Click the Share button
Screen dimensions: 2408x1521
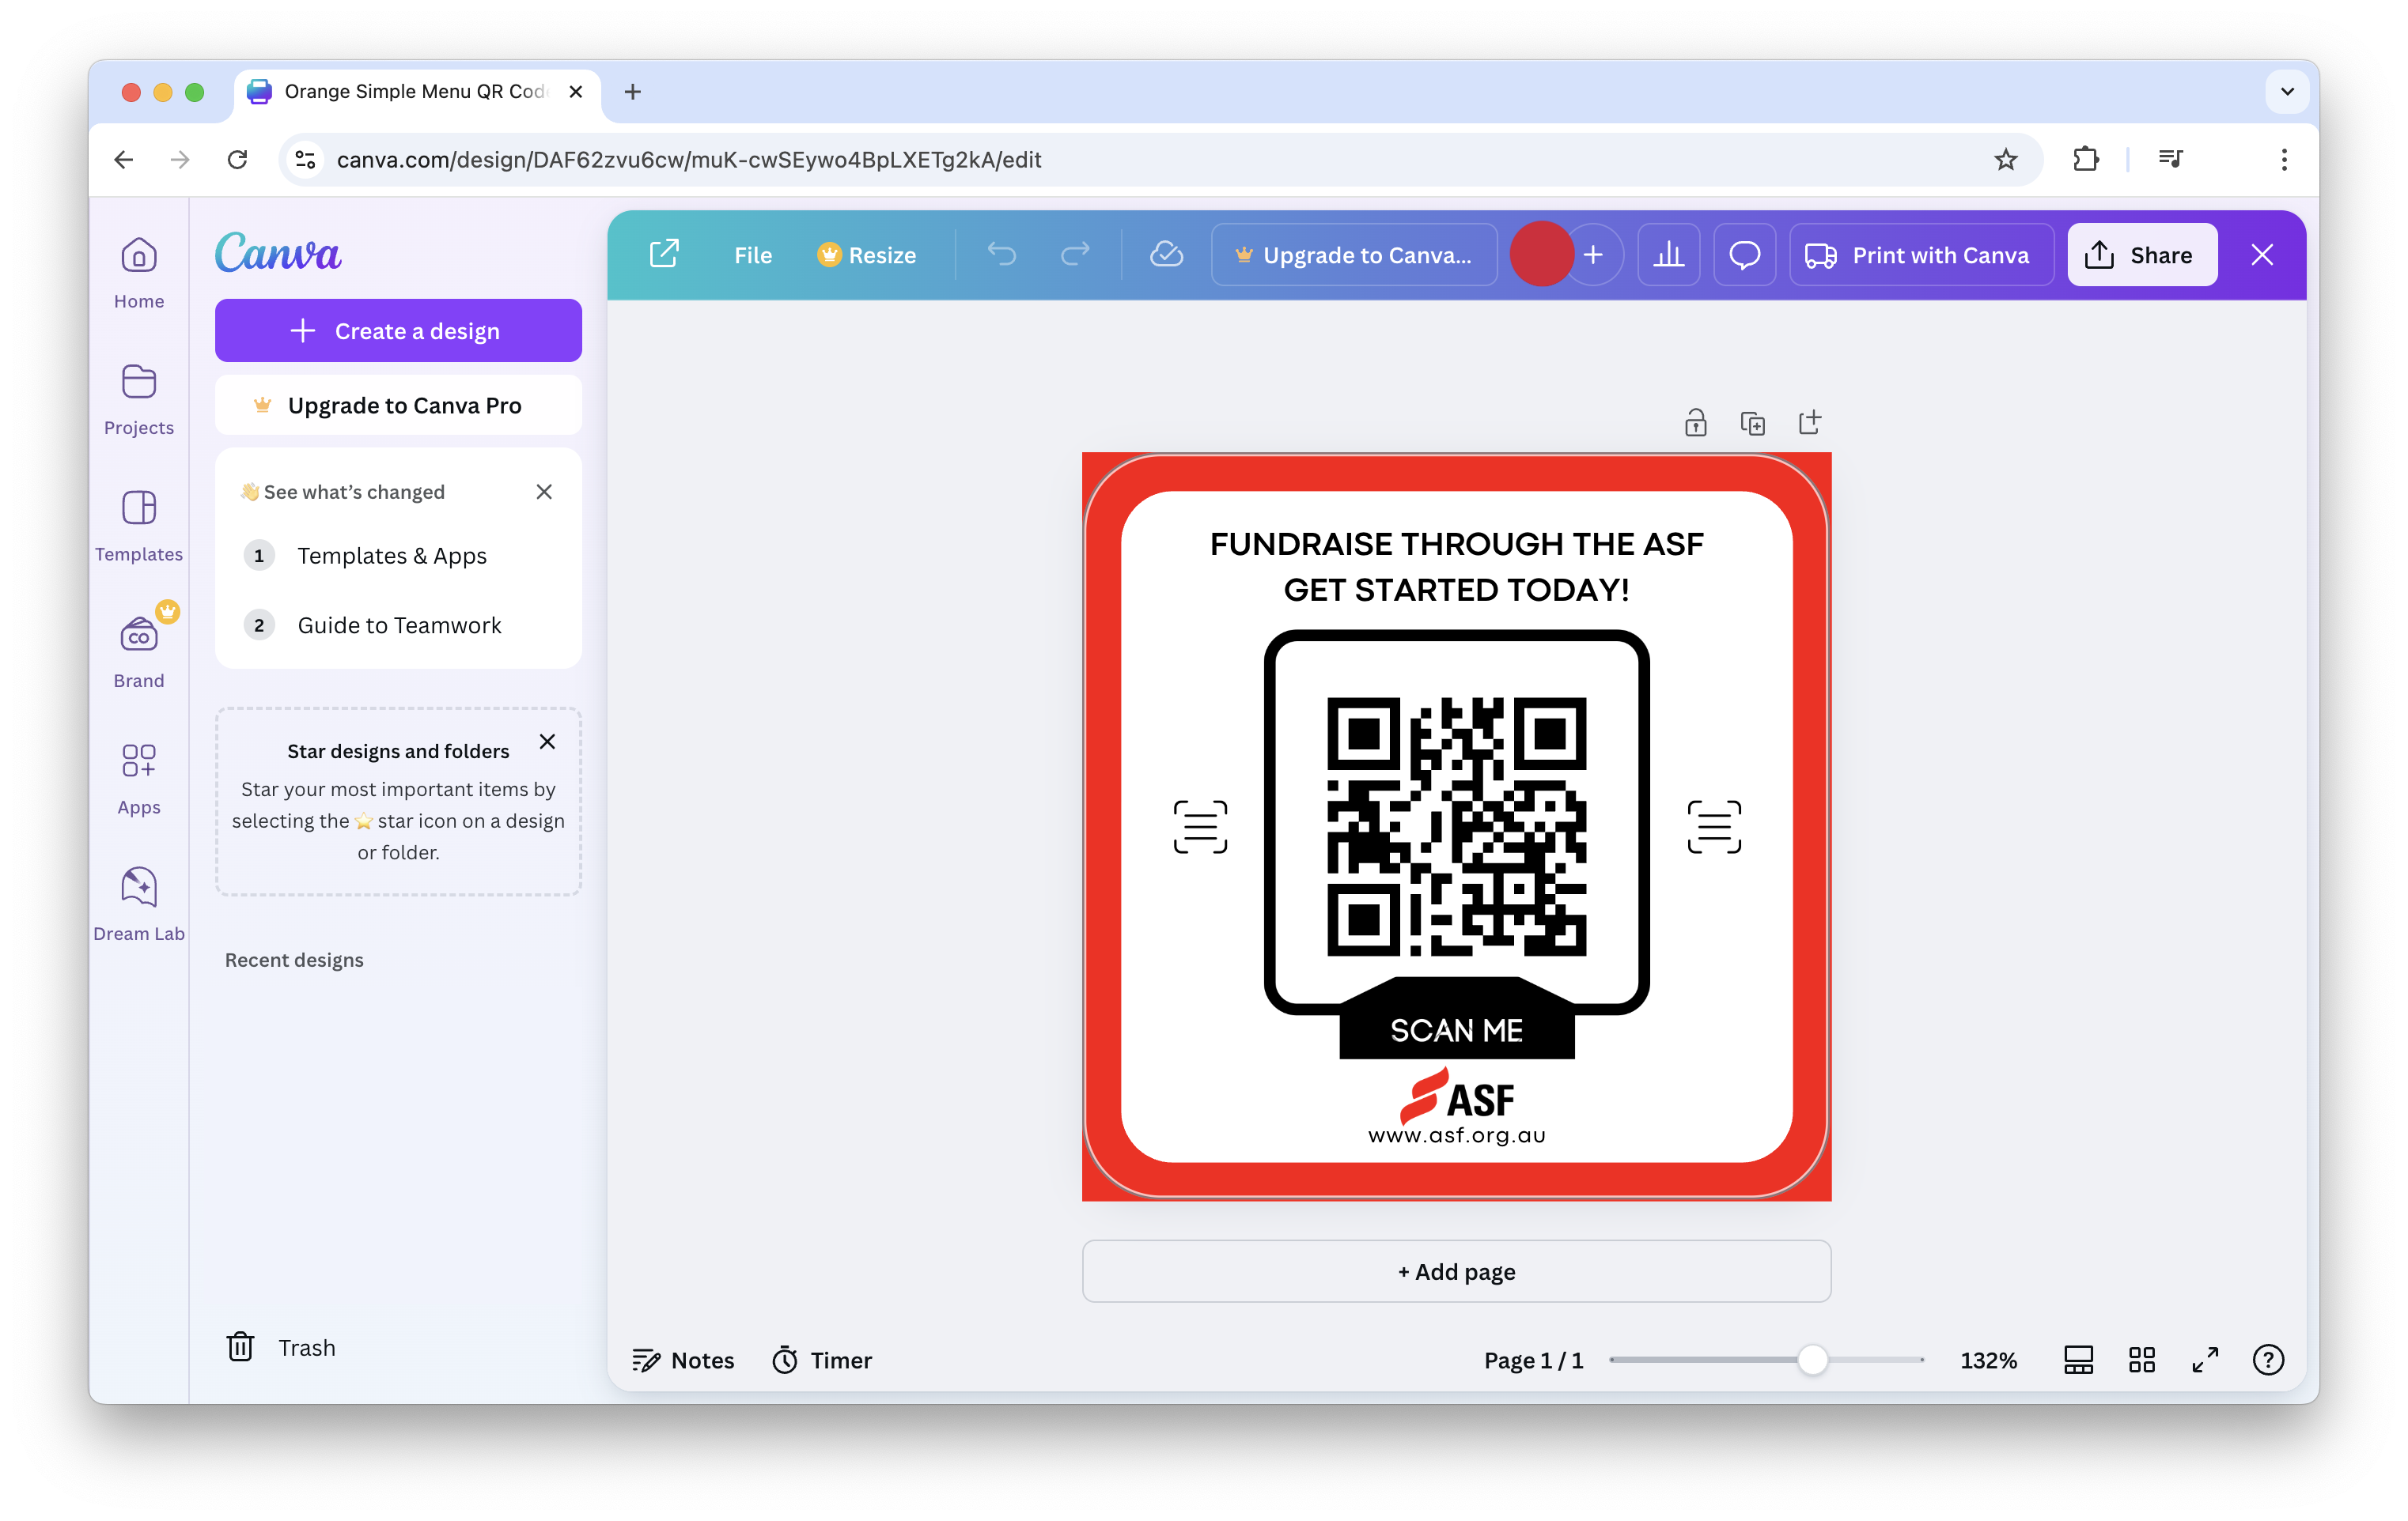pos(2142,255)
